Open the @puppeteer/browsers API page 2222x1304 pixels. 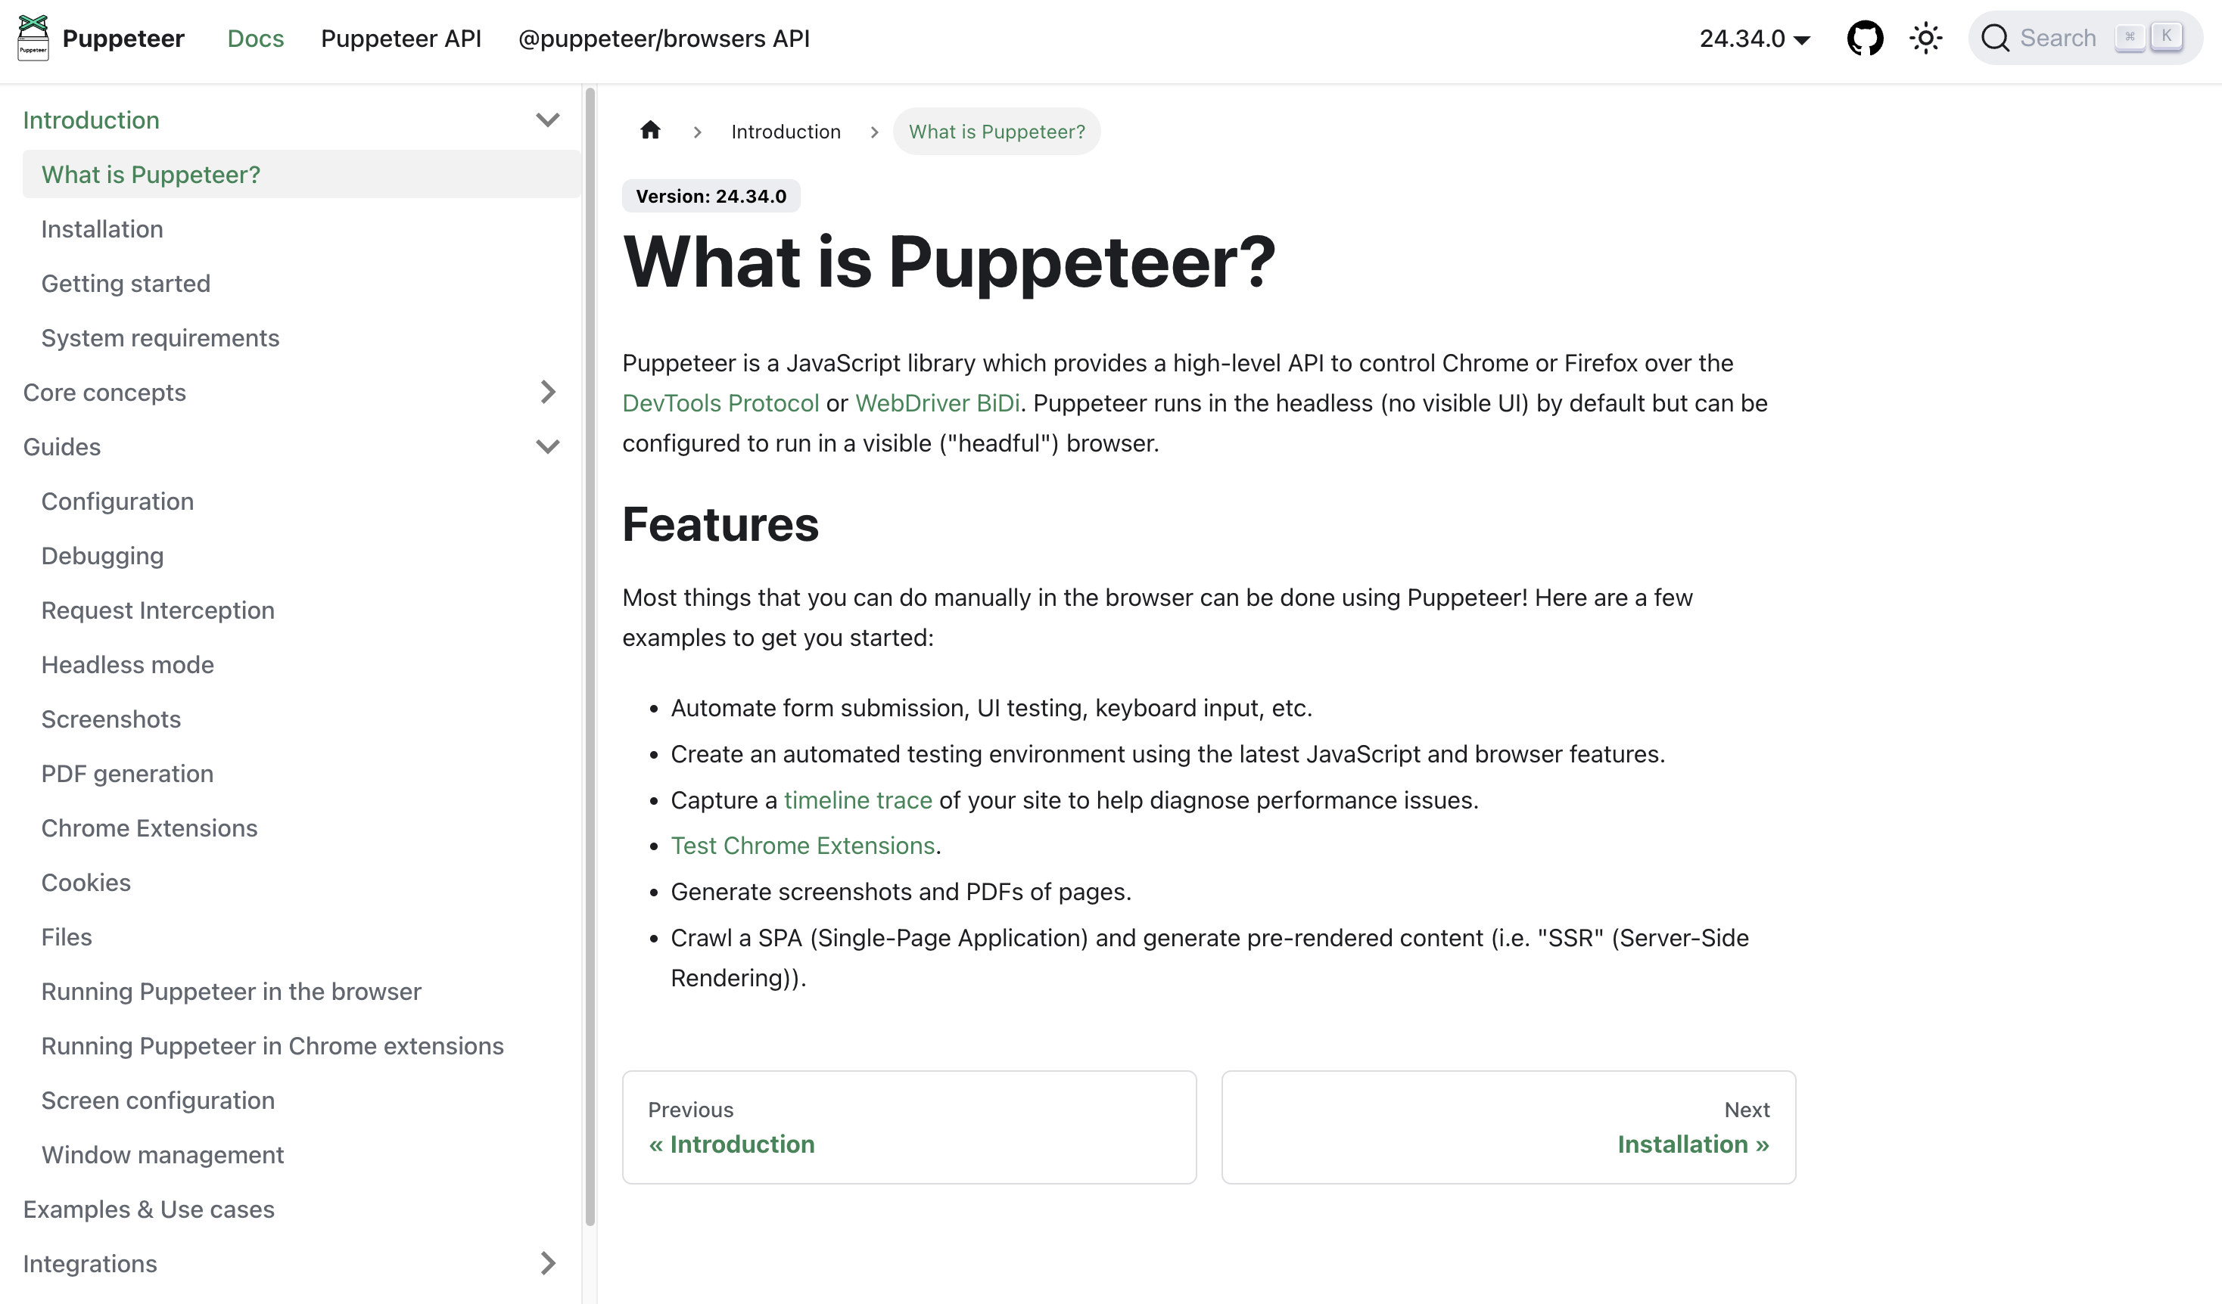664,38
